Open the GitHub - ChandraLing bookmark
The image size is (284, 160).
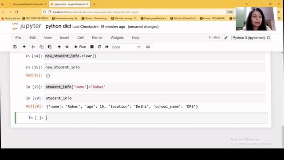pos(95,18)
